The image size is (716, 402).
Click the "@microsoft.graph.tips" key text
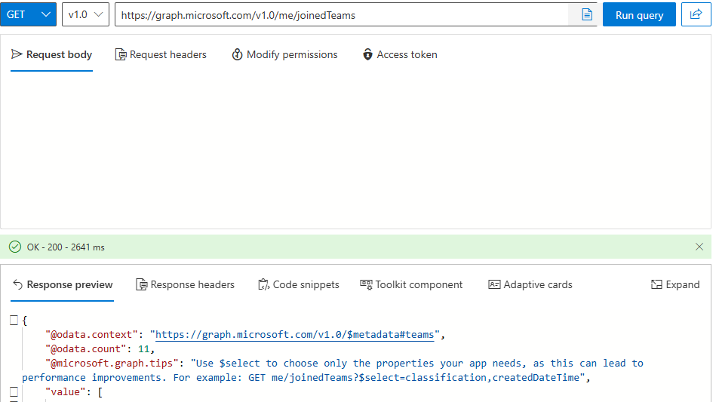(112, 364)
